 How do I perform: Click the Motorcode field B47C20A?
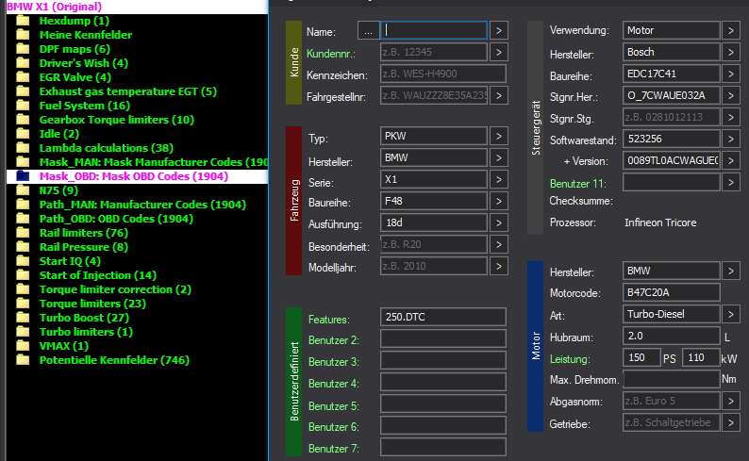(671, 292)
